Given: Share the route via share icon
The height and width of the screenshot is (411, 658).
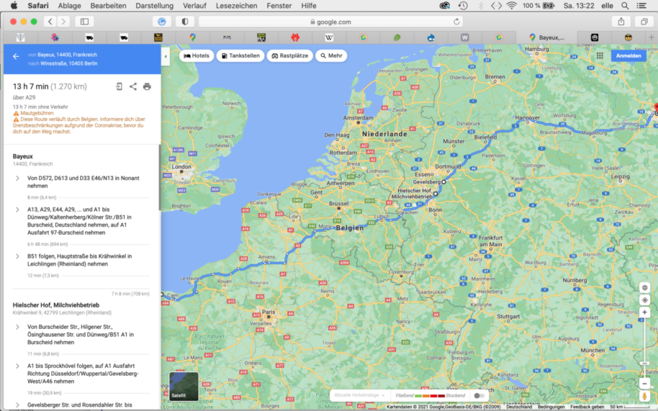Looking at the screenshot, I should 133,87.
